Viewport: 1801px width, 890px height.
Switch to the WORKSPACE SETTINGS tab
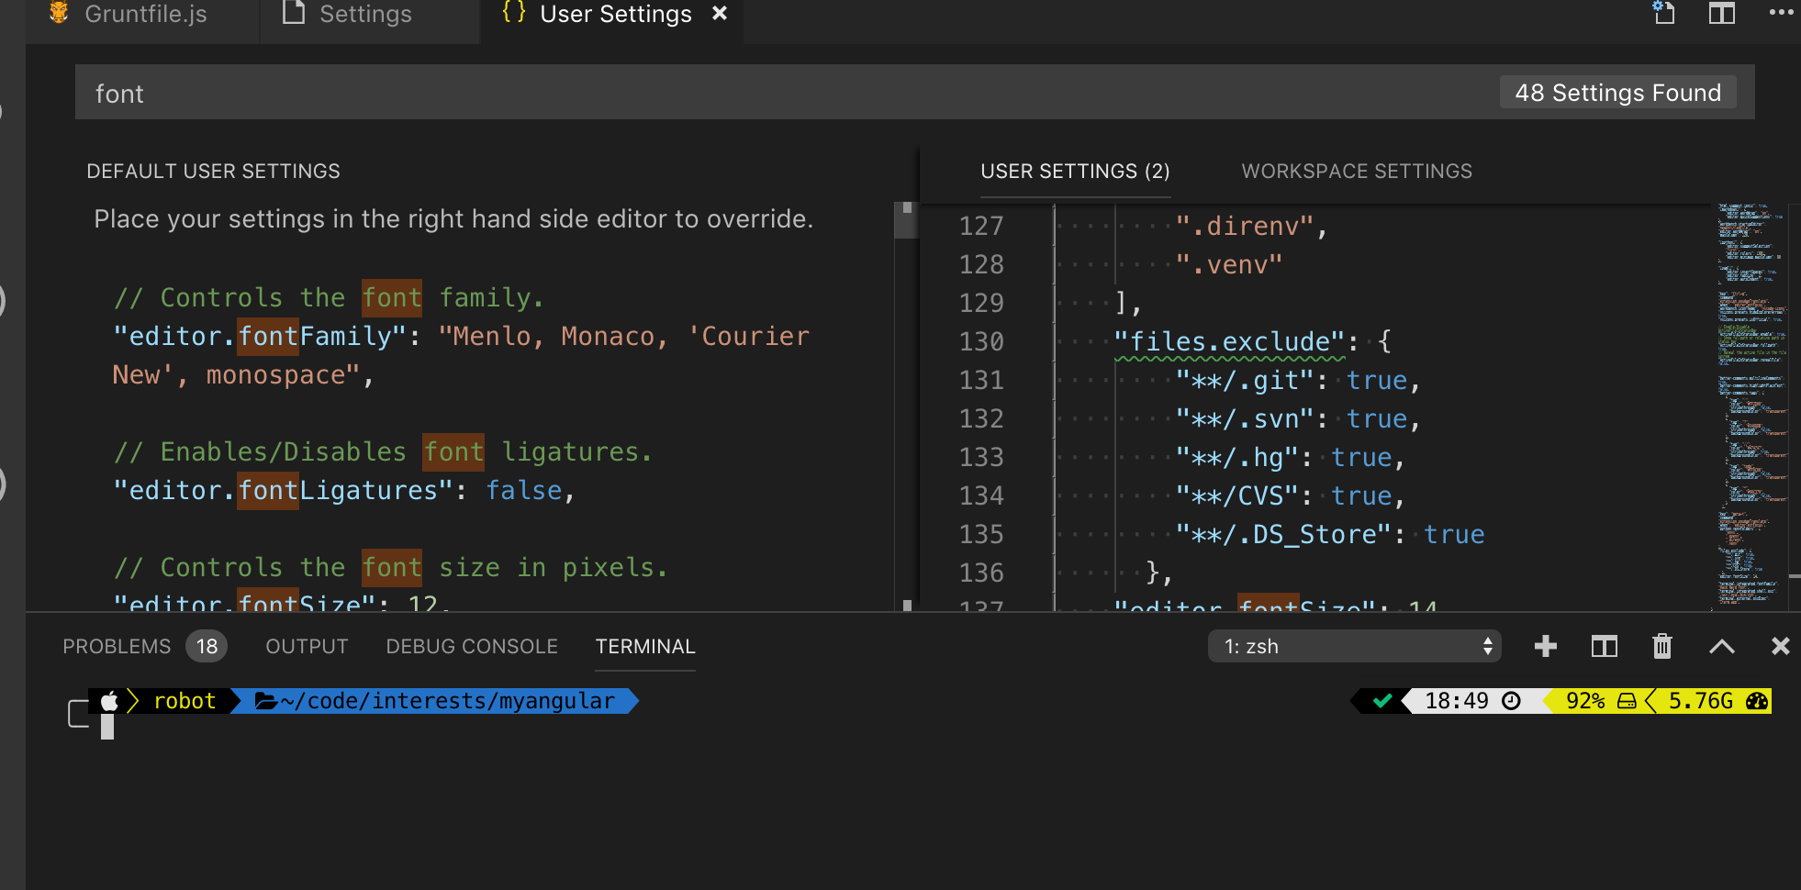point(1356,171)
